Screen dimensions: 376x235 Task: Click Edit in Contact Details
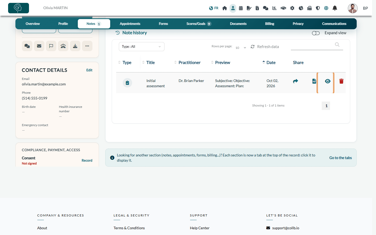(x=89, y=70)
